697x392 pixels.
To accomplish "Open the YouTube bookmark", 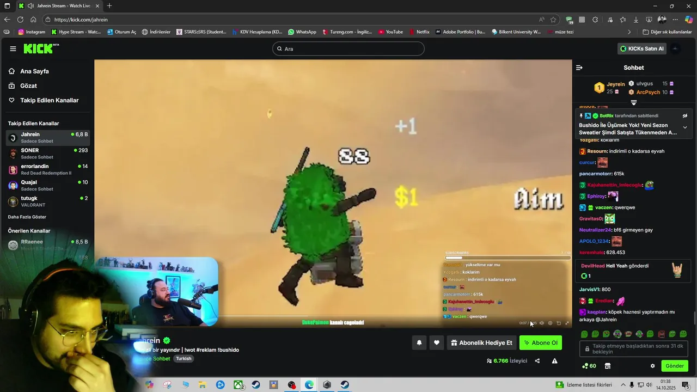I will (x=390, y=32).
